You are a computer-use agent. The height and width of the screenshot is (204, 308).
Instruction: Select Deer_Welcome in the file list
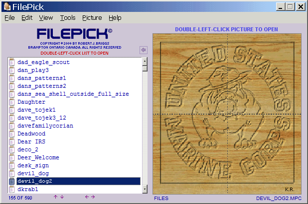[x=38, y=157]
